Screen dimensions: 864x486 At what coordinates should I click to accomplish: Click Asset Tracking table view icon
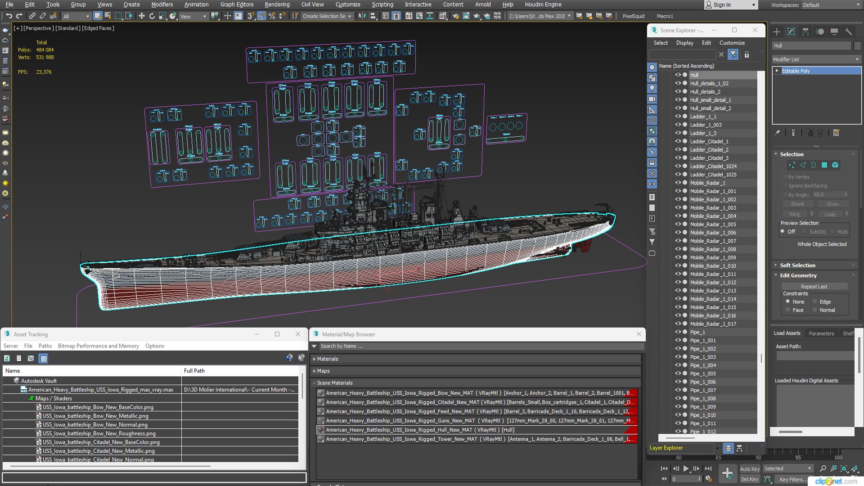point(44,359)
